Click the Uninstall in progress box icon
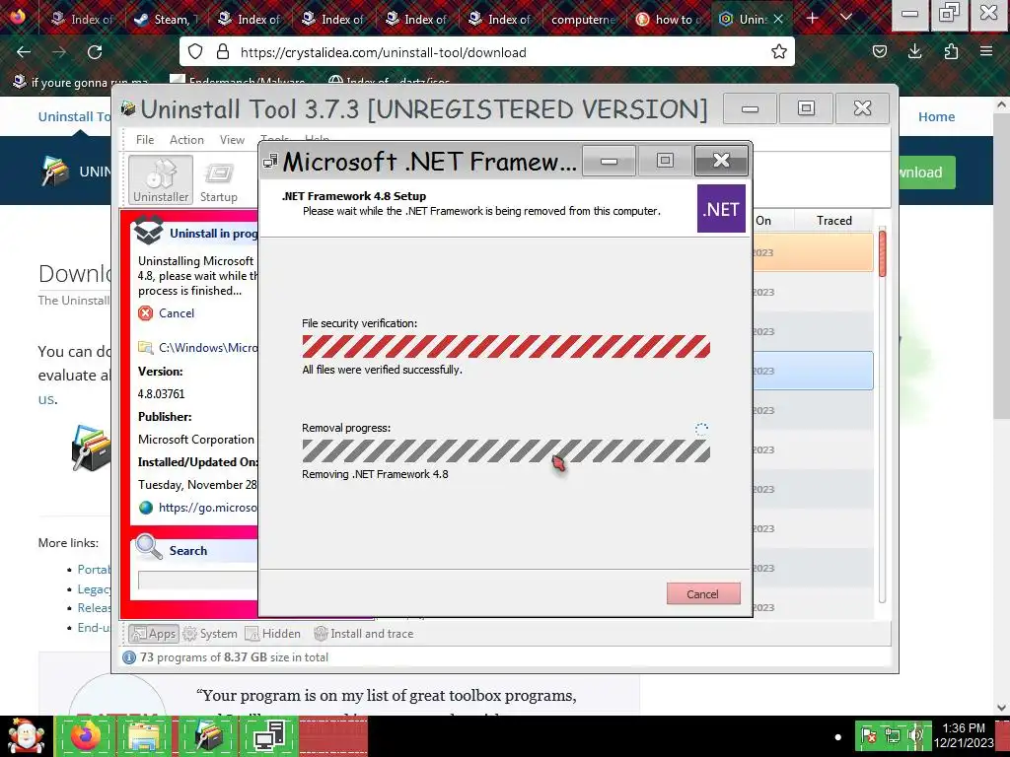Image resolution: width=1010 pixels, height=757 pixels. 148,232
